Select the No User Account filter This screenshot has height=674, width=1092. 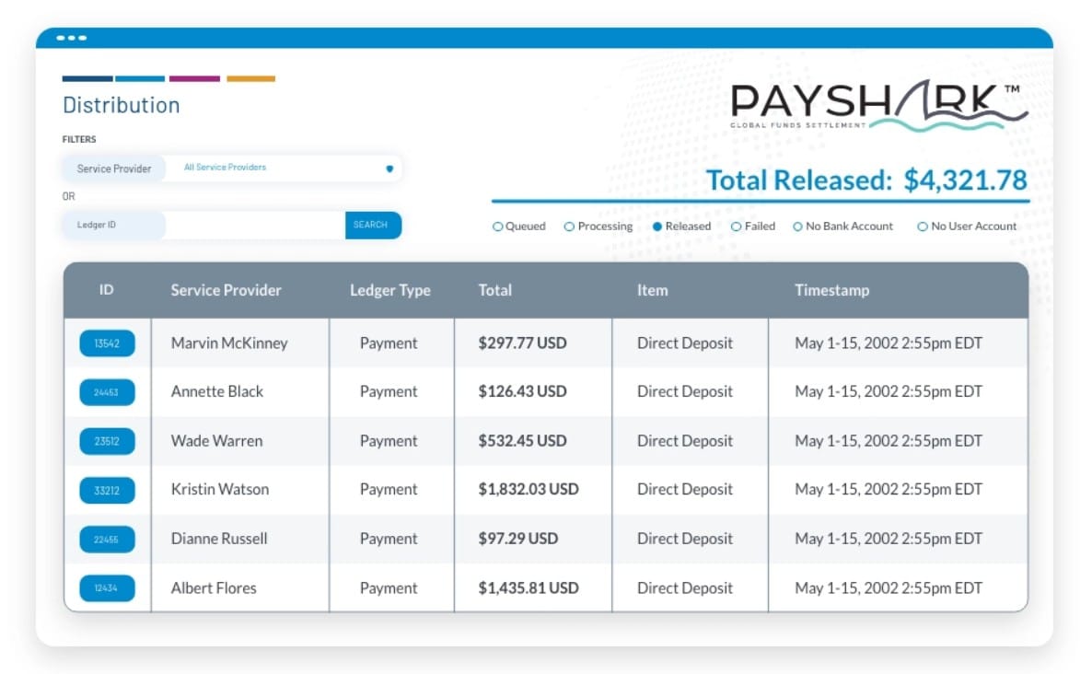pyautogui.click(x=922, y=226)
